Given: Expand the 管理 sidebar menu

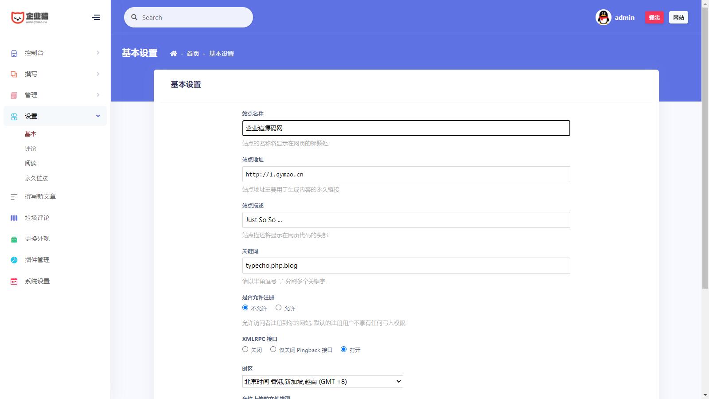Looking at the screenshot, I should [55, 95].
